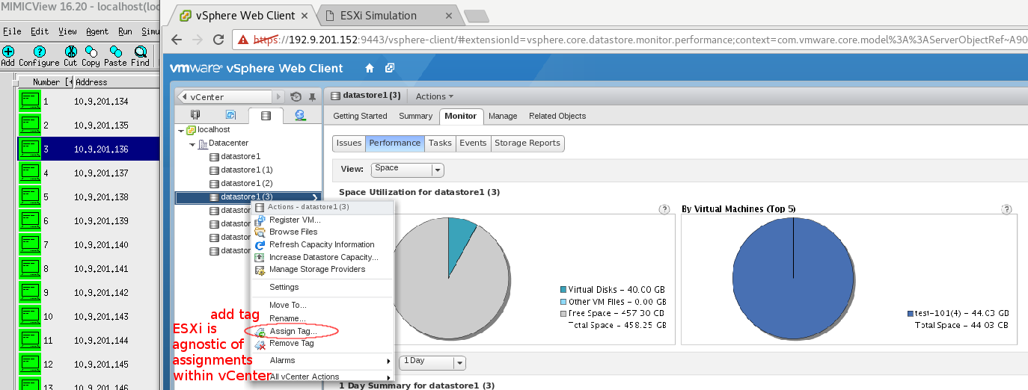
Task: Click address 10.9.201.137 in agent list
Action: (101, 173)
